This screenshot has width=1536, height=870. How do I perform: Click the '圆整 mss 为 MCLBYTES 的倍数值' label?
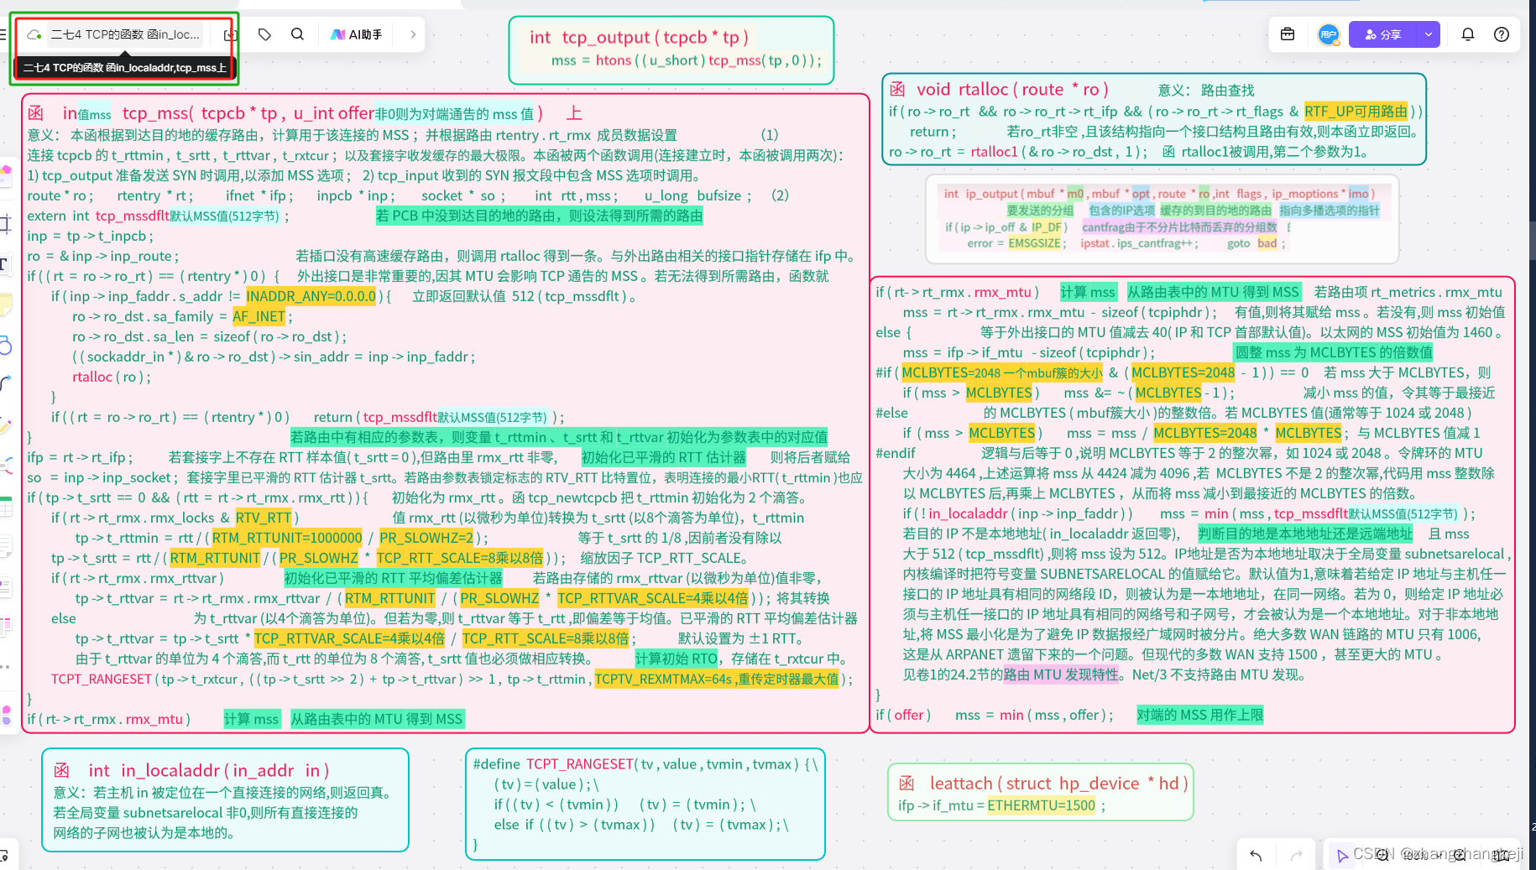[1333, 352]
